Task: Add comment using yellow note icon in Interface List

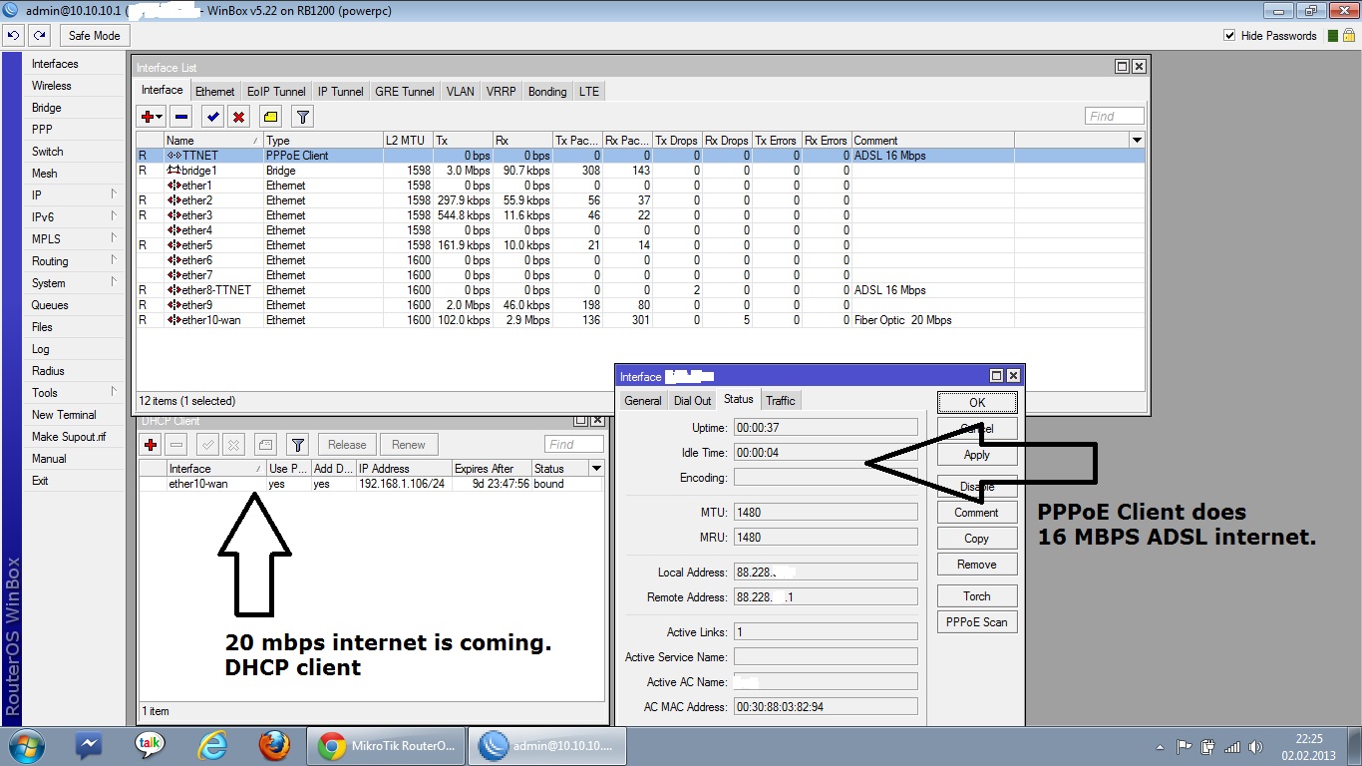Action: [271, 117]
